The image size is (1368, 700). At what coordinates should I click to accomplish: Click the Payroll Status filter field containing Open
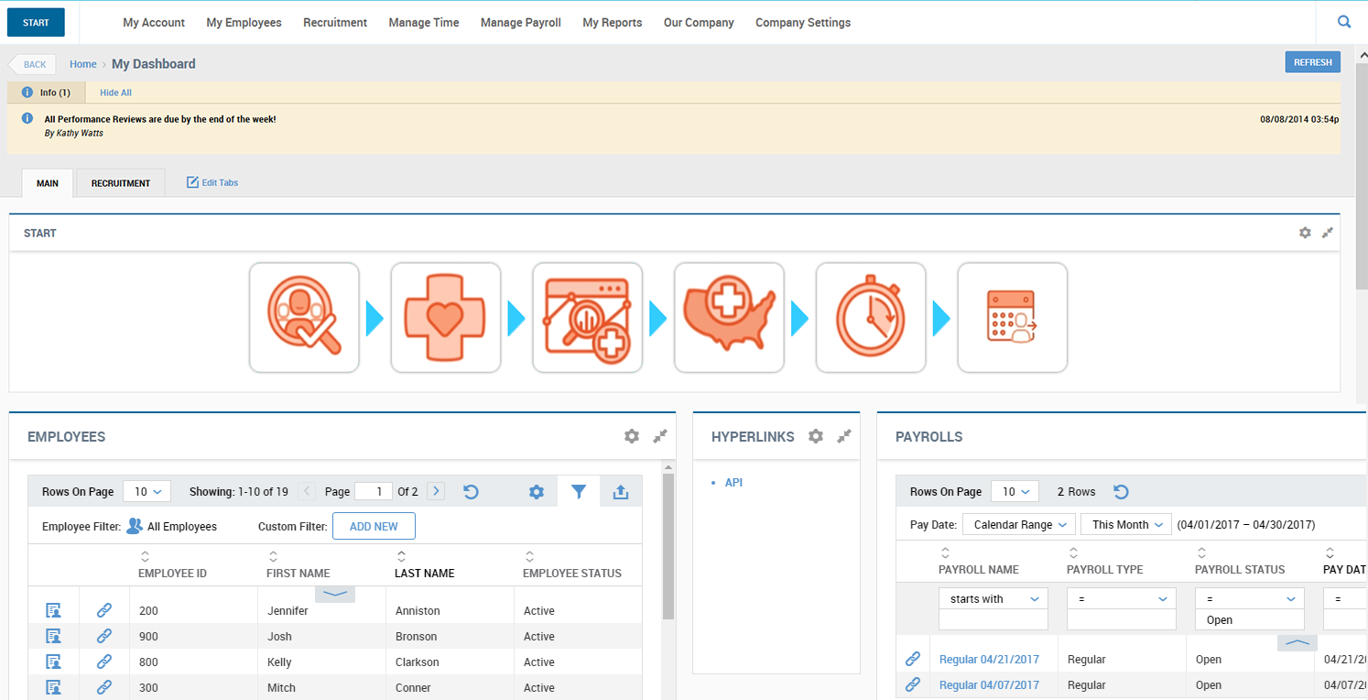coord(1250,620)
